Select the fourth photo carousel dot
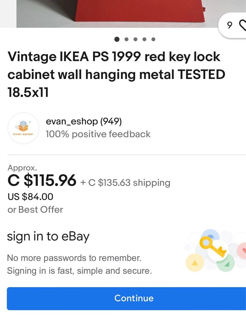The image size is (246, 316). tap(144, 39)
